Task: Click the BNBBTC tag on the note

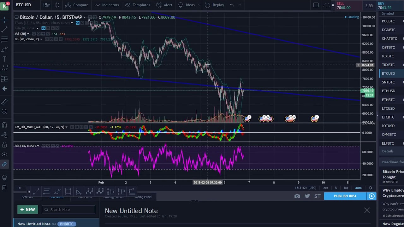Action: (67, 224)
